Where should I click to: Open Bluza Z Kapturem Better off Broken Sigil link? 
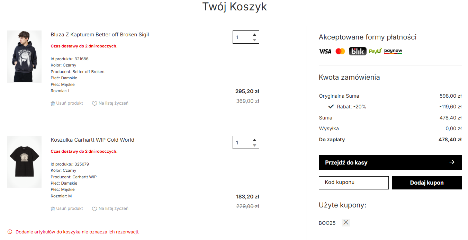[x=100, y=35]
